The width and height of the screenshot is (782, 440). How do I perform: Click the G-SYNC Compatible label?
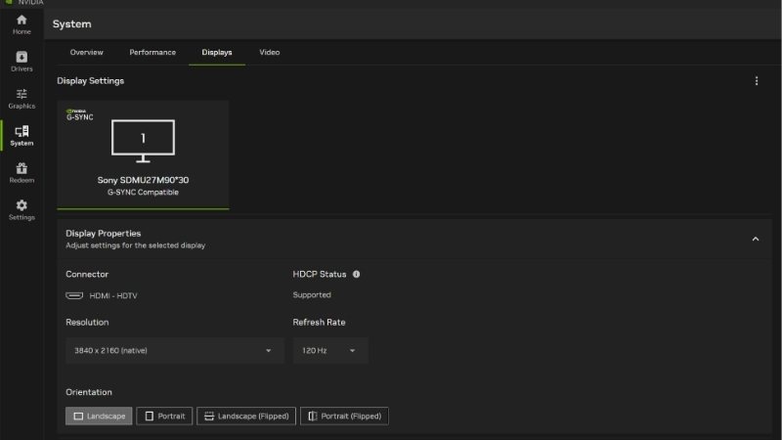click(143, 192)
